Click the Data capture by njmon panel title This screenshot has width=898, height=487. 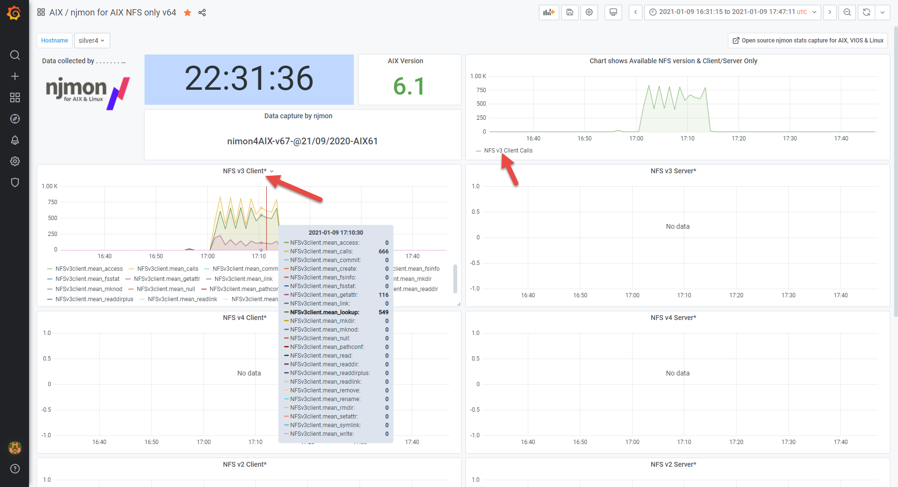pyautogui.click(x=298, y=116)
